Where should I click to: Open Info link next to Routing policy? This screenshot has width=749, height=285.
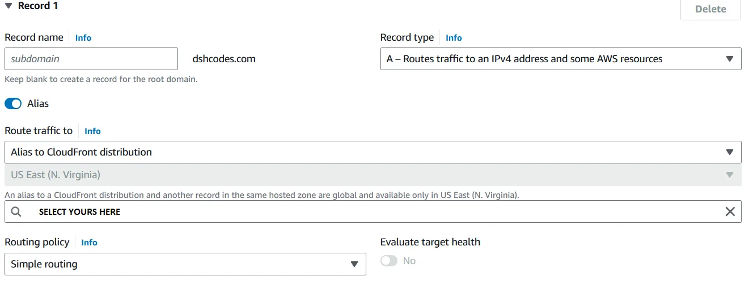[x=89, y=243]
